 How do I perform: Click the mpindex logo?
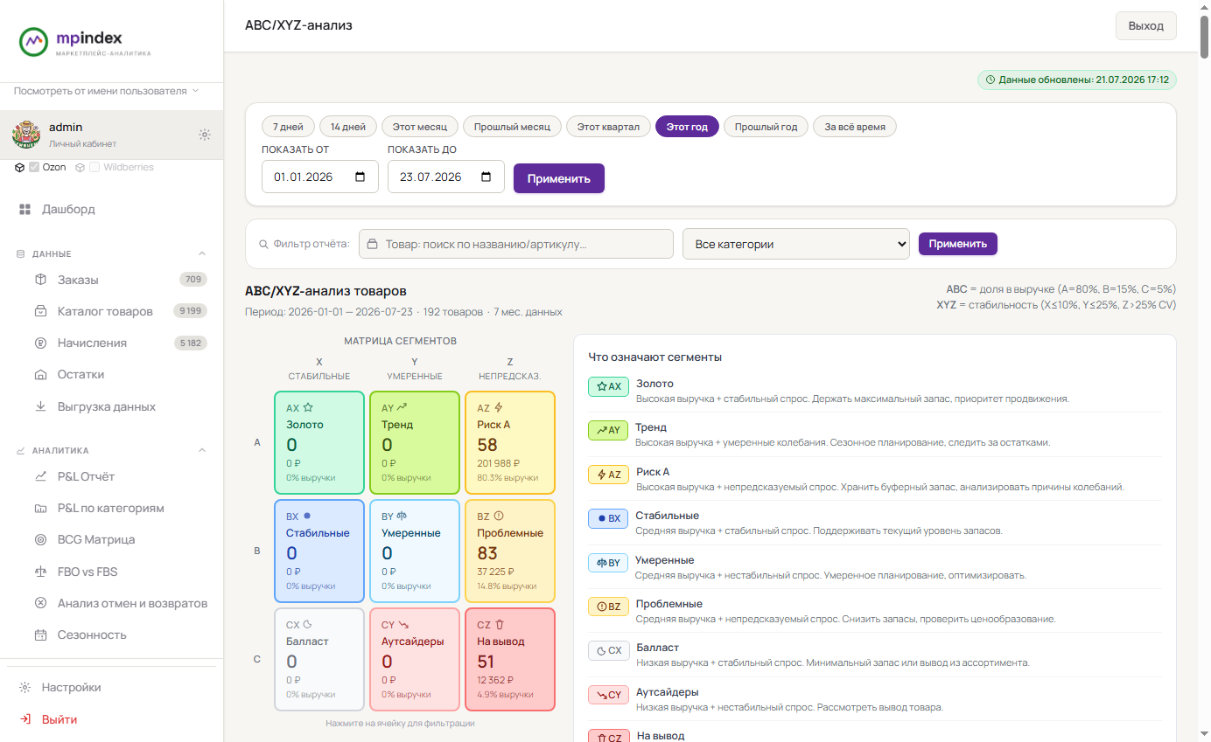85,41
